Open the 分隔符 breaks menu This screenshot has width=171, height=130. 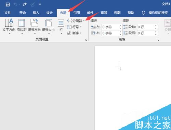76,21
